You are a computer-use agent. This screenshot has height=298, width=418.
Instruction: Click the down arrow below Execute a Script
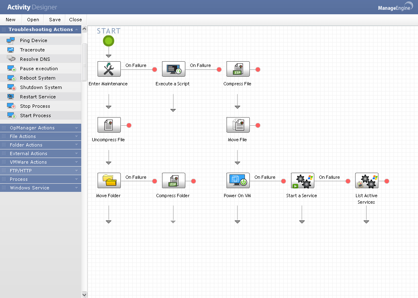point(173,103)
